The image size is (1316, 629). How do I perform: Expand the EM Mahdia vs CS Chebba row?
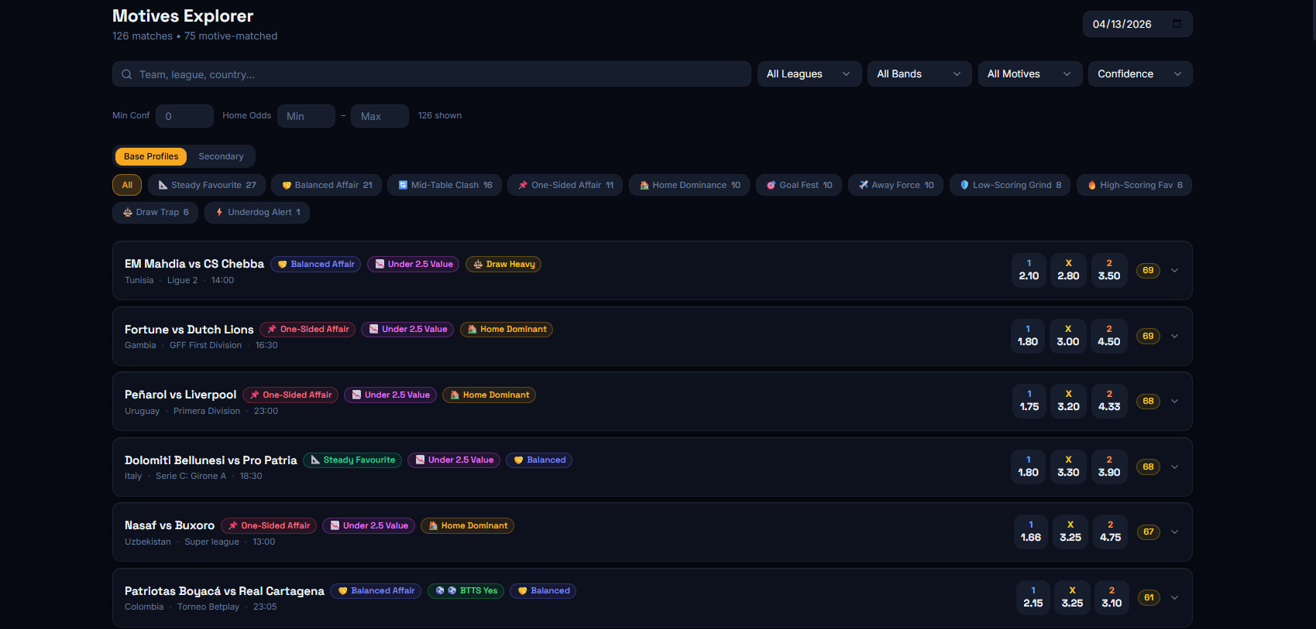pyautogui.click(x=1174, y=271)
